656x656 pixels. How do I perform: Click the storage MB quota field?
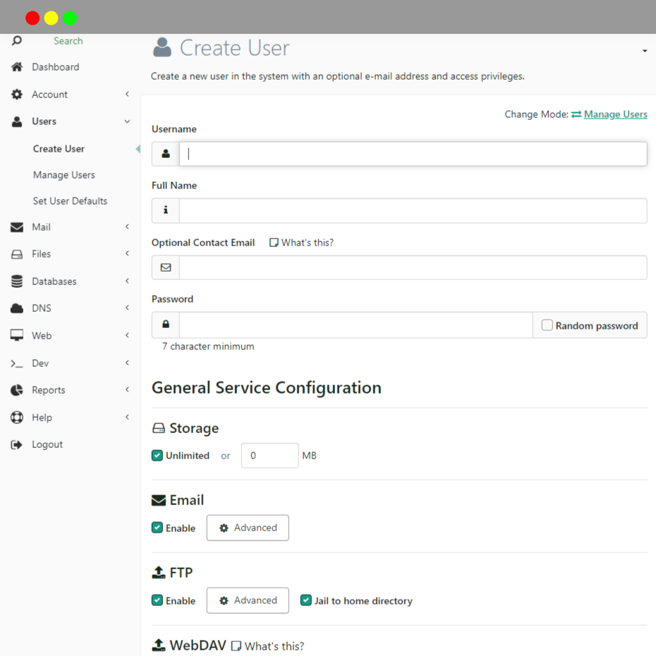pyautogui.click(x=270, y=455)
